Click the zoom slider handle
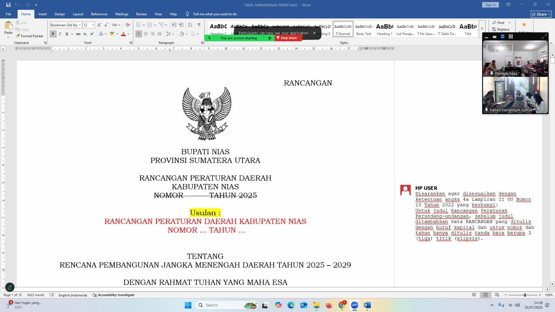Image resolution: width=555 pixels, height=312 pixels. pos(525,295)
